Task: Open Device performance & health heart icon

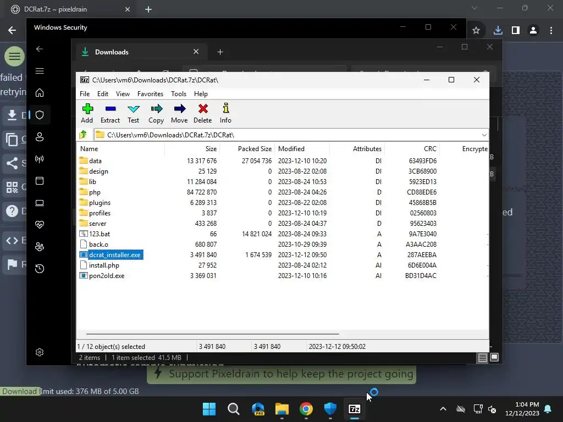Action: pyautogui.click(x=40, y=225)
